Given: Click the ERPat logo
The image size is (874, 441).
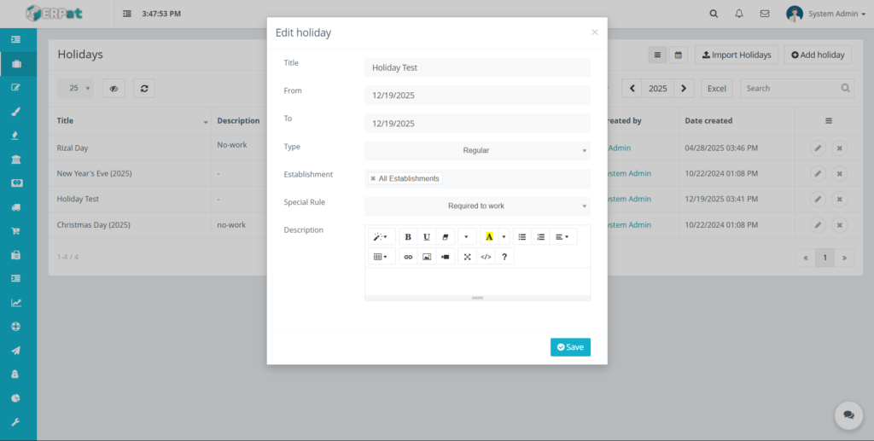Looking at the screenshot, I should (54, 14).
